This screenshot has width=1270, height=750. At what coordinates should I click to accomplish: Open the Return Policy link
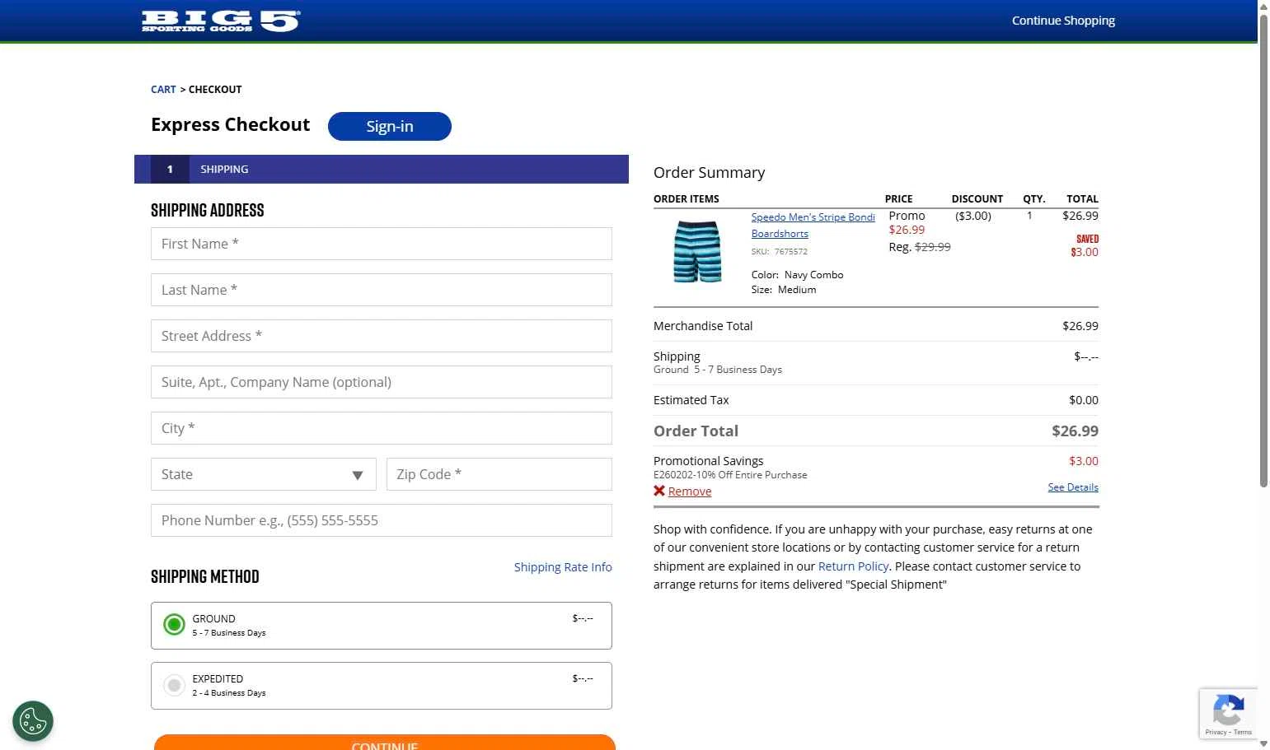(x=853, y=566)
